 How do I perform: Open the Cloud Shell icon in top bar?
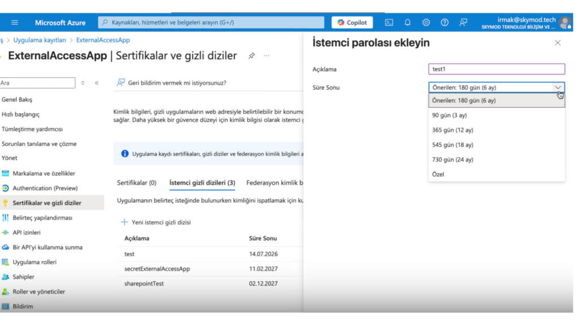coord(388,22)
